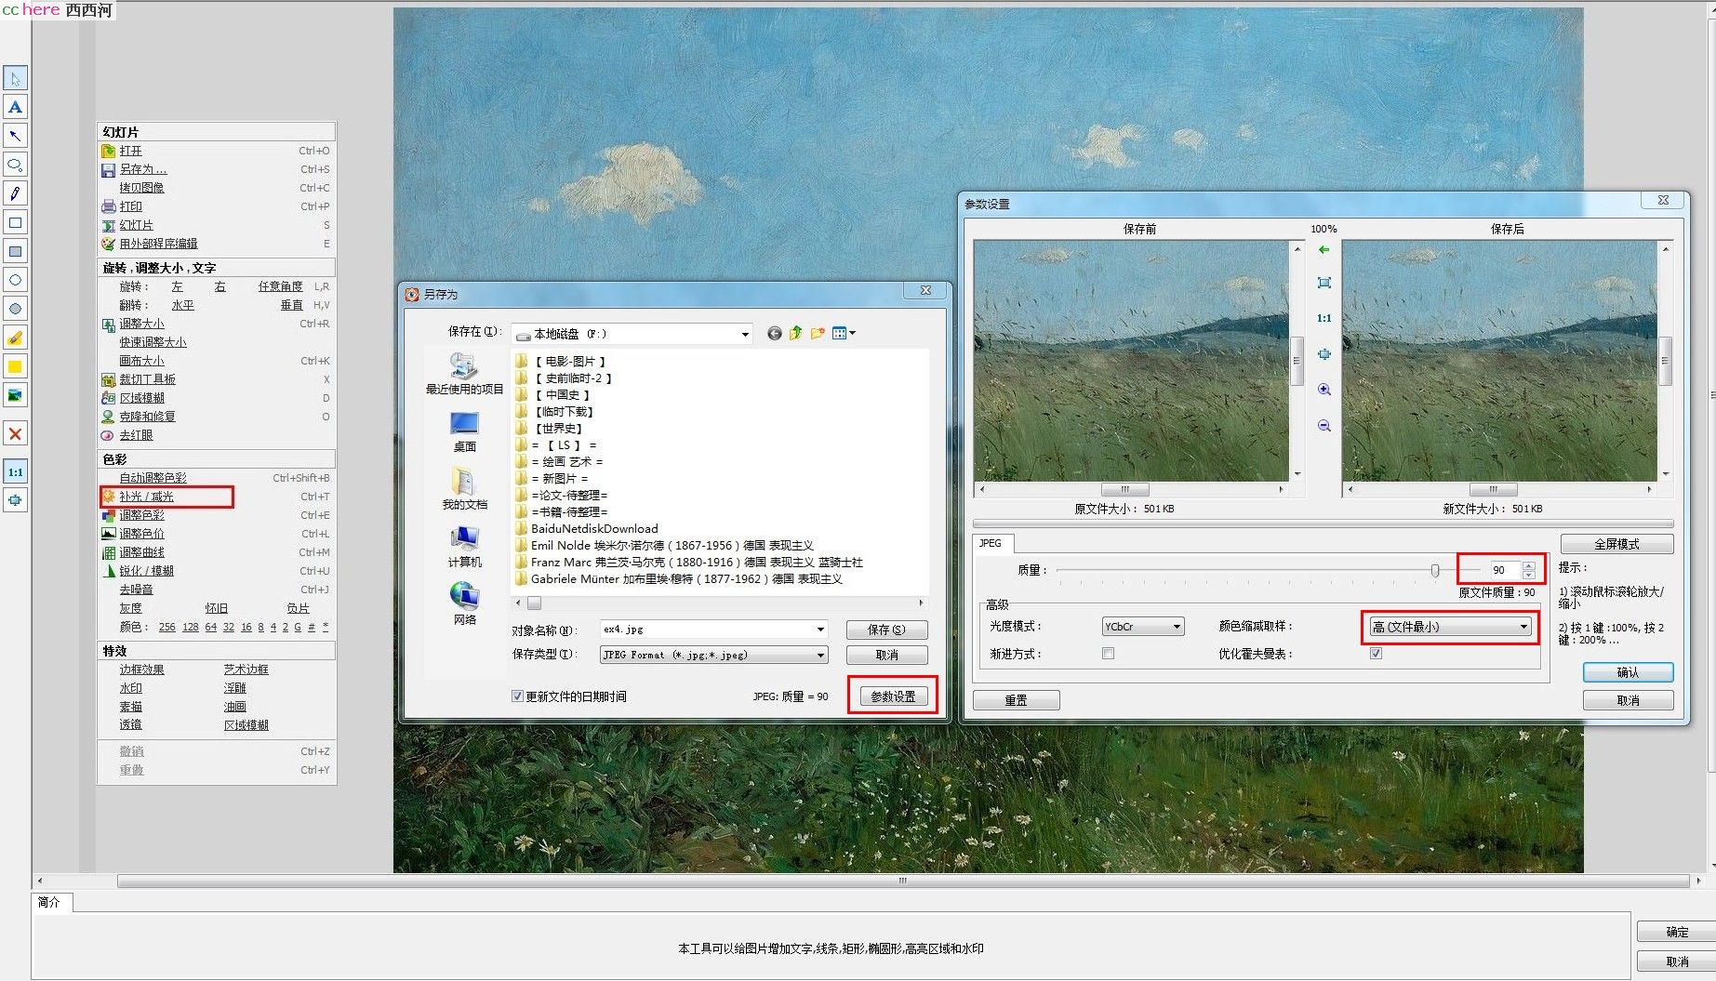Increase quality value with spinner up arrow
The height and width of the screenshot is (981, 1716).
click(1528, 565)
